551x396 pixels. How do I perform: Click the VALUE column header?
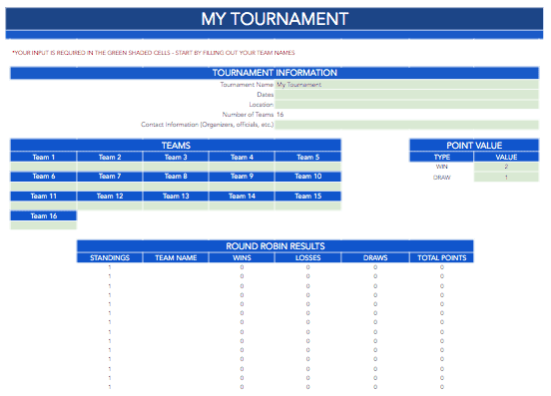click(506, 157)
